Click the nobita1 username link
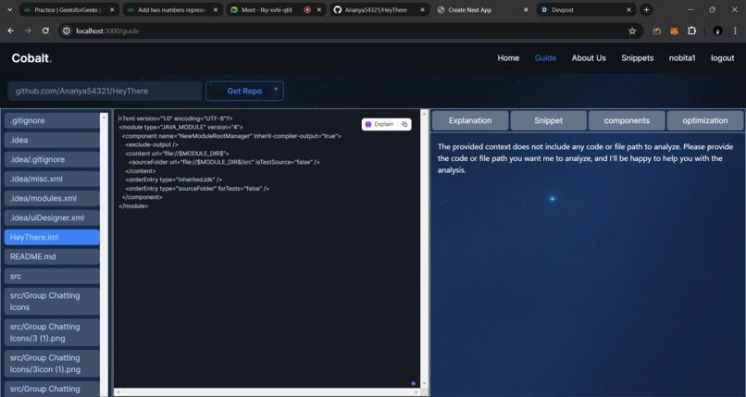Image resolution: width=746 pixels, height=397 pixels. pos(682,58)
